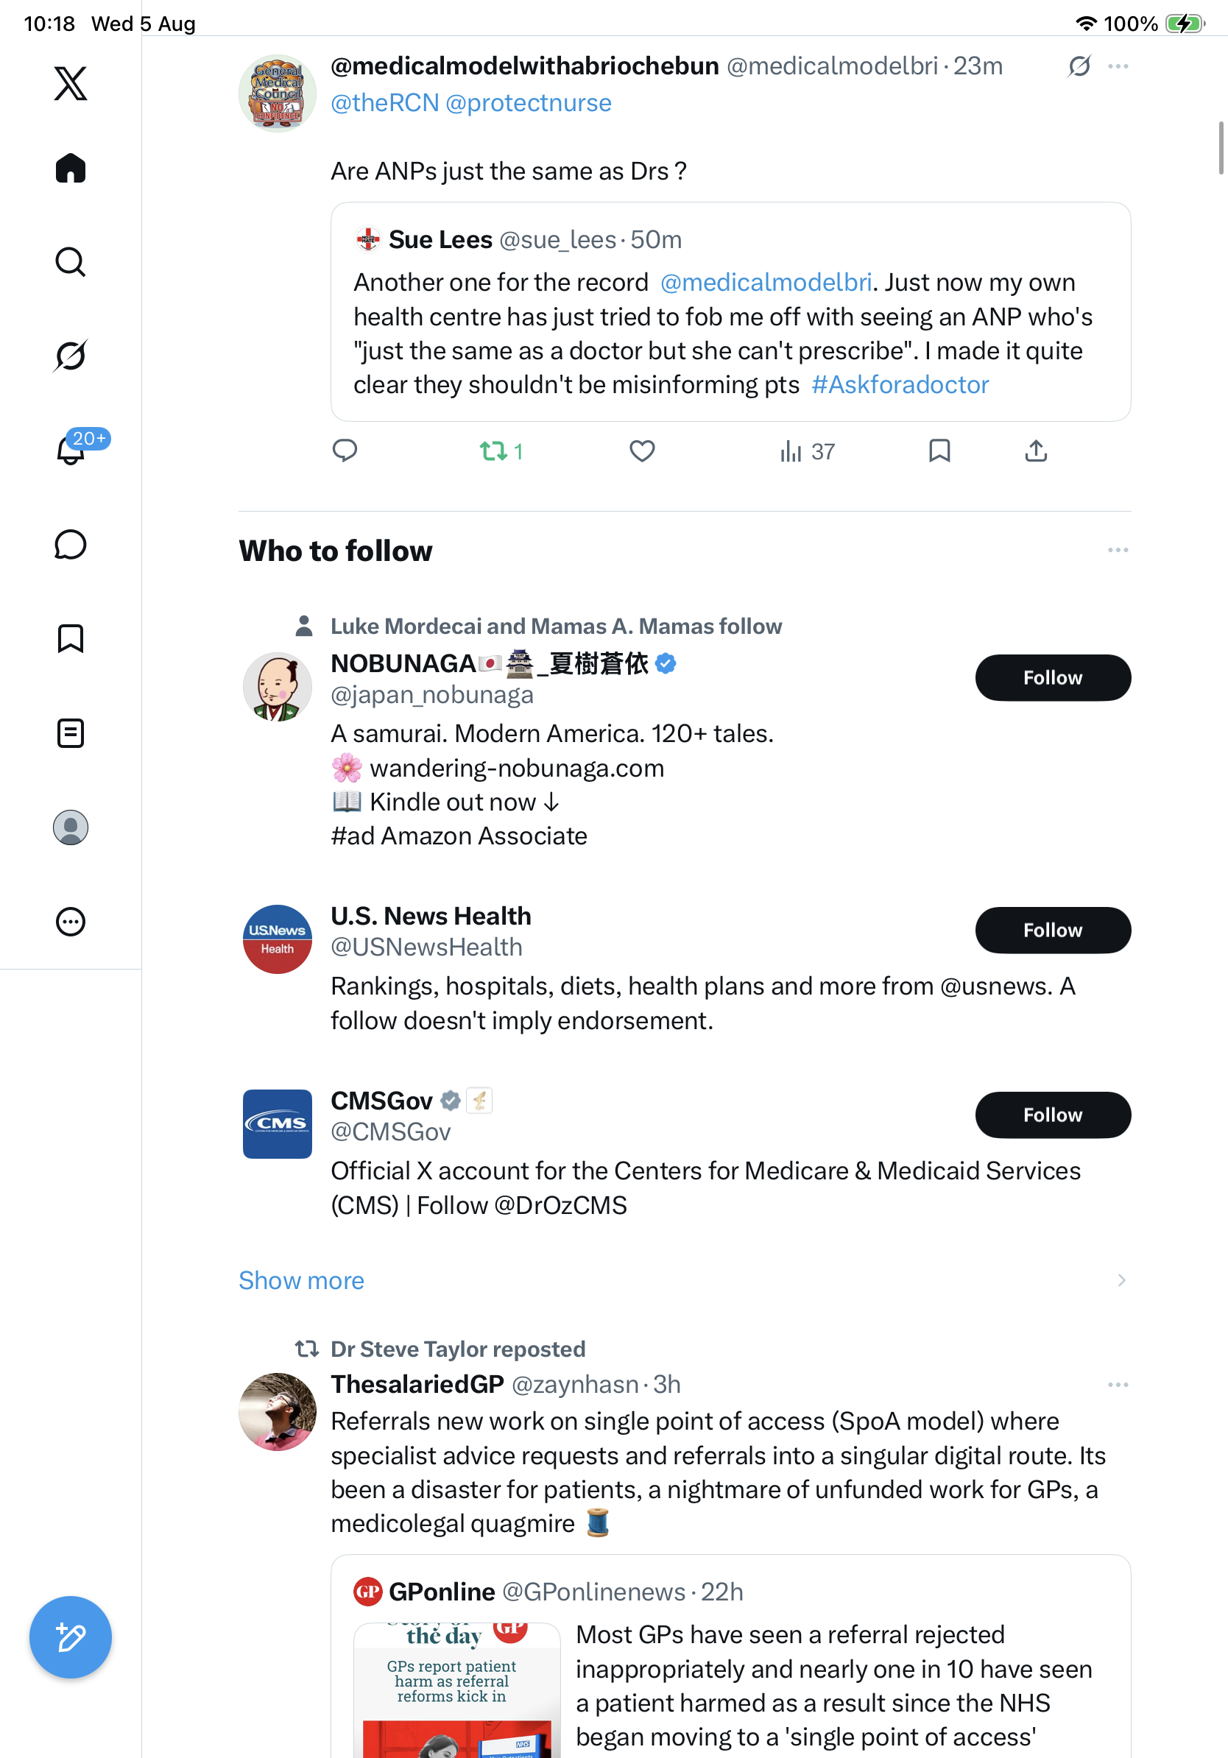Open Lists icon in the sidebar
This screenshot has height=1758, width=1228.
pyautogui.click(x=71, y=733)
